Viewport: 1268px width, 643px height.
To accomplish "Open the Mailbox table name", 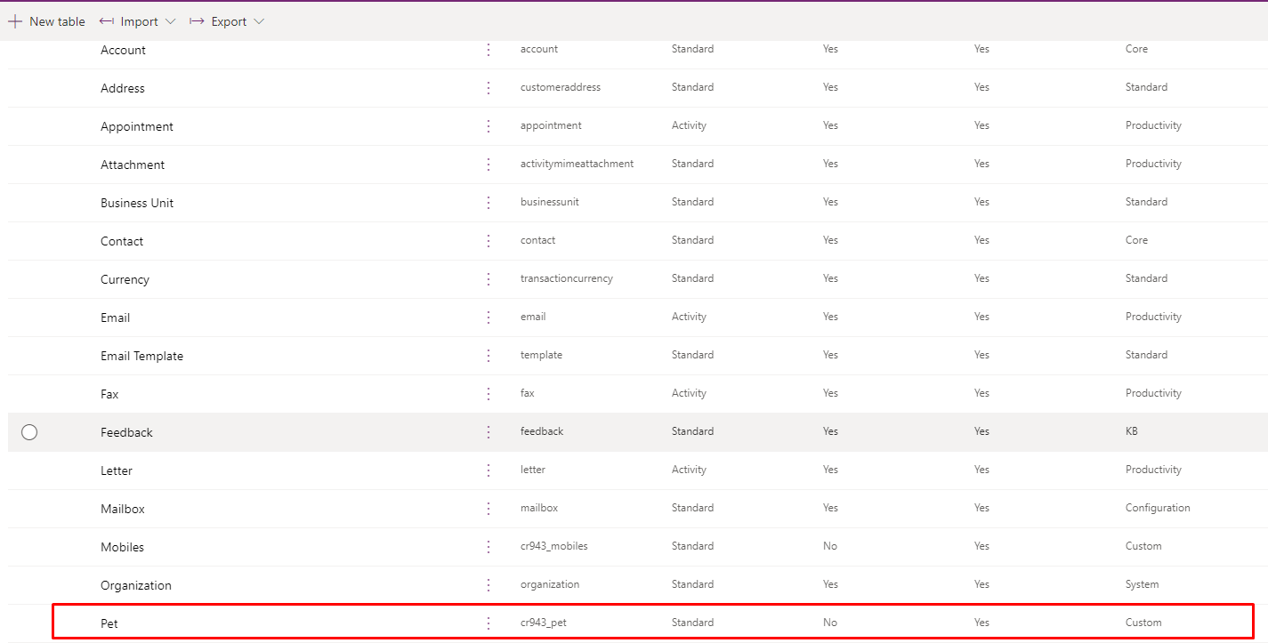I will click(x=123, y=509).
